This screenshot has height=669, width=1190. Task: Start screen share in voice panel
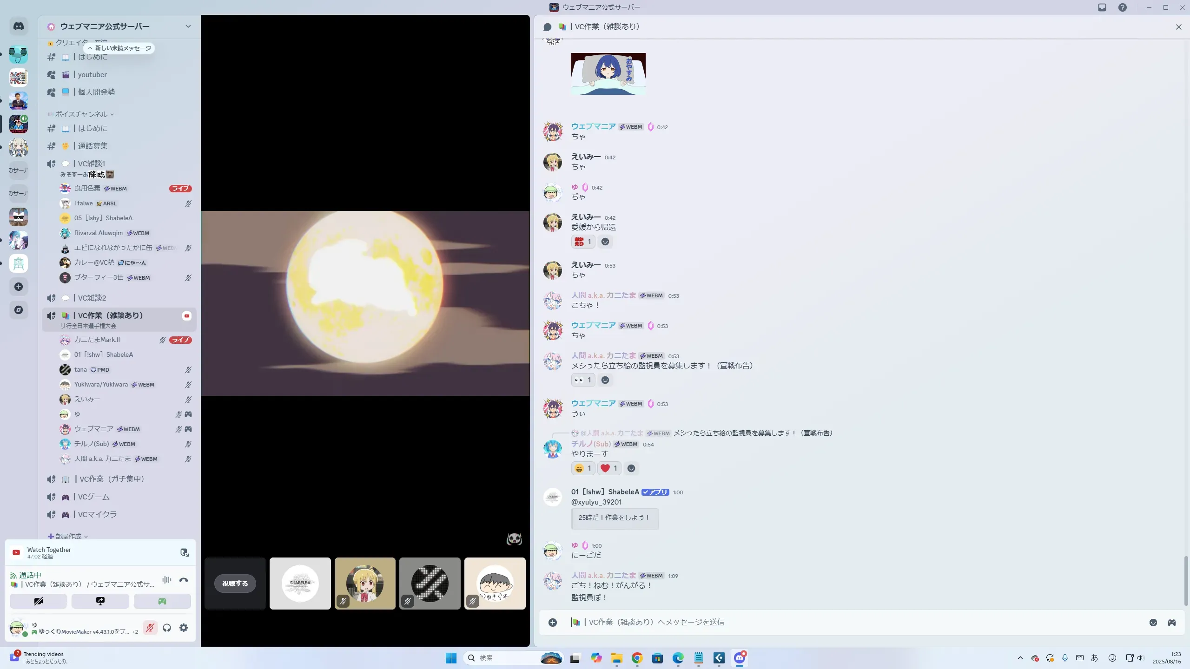coord(100,601)
